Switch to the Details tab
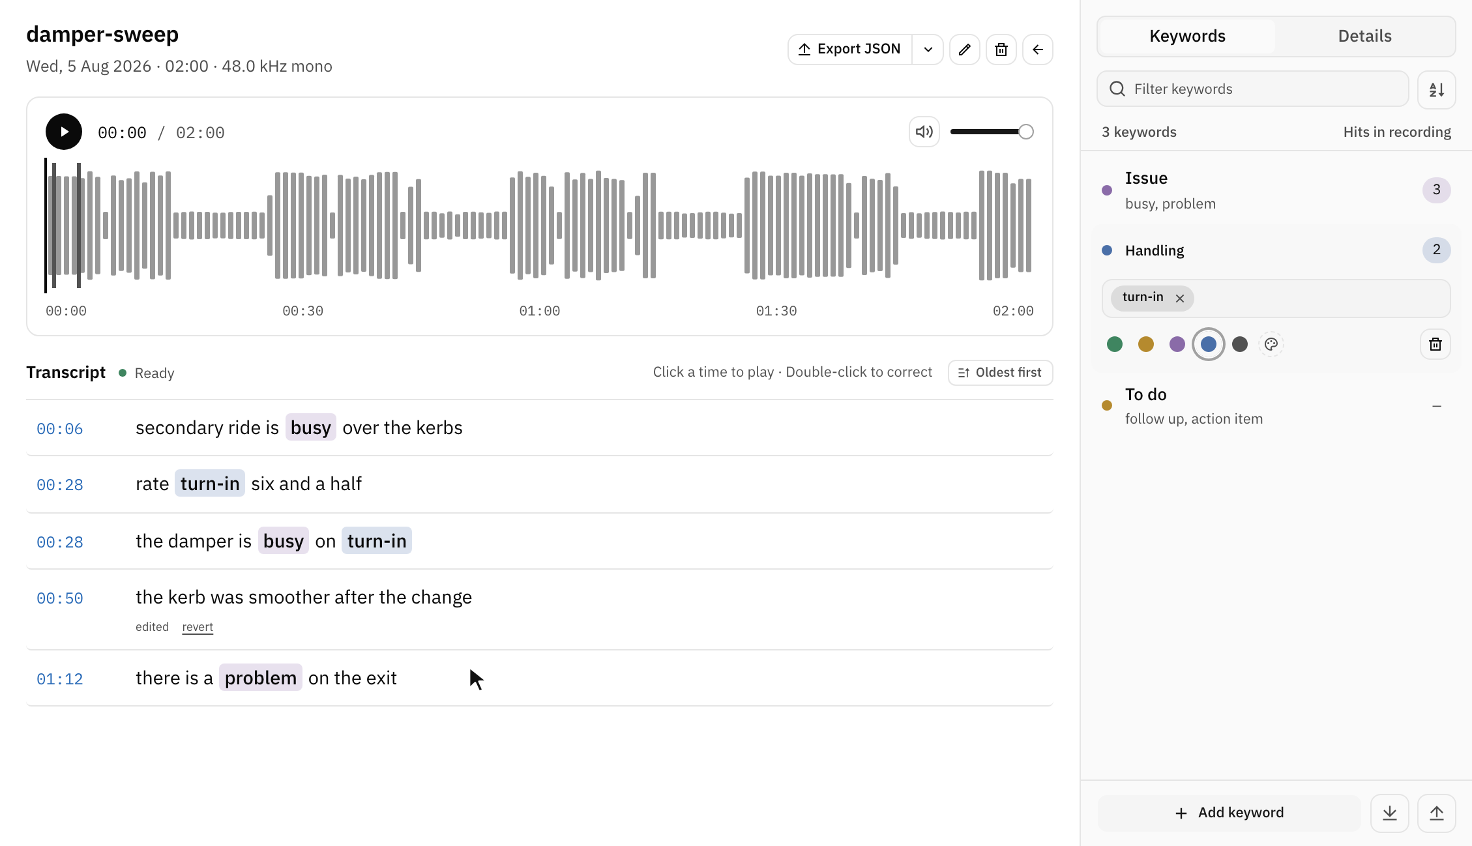1472x846 pixels. (x=1364, y=36)
